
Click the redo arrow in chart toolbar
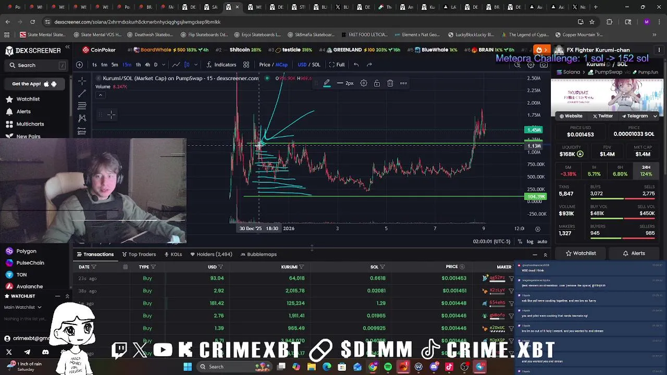tap(369, 65)
